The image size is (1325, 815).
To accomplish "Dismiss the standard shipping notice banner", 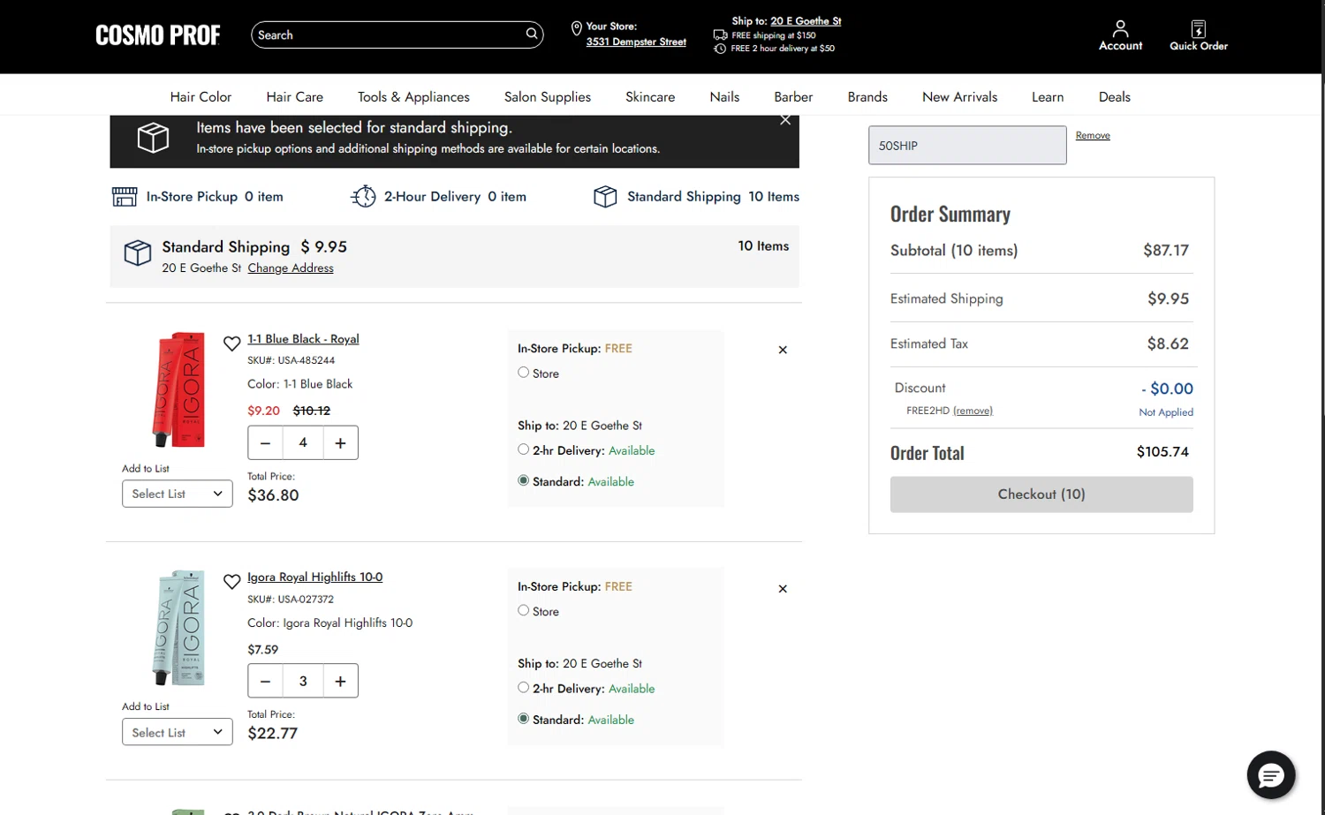I will [785, 120].
